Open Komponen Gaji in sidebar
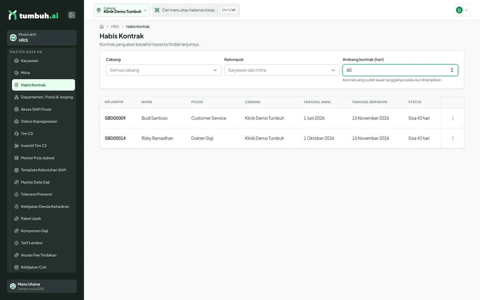This screenshot has width=480, height=300. click(x=43, y=231)
